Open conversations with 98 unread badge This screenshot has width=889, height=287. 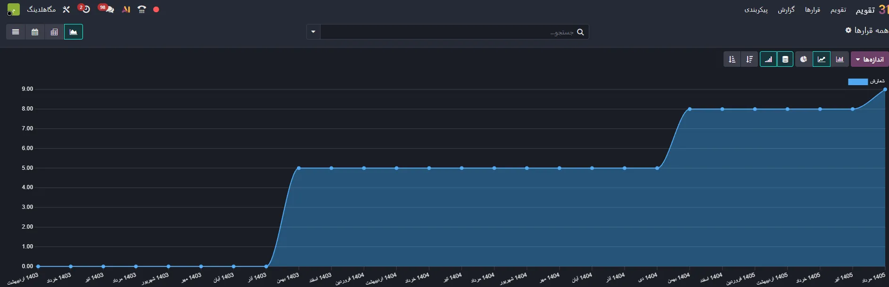pos(107,9)
